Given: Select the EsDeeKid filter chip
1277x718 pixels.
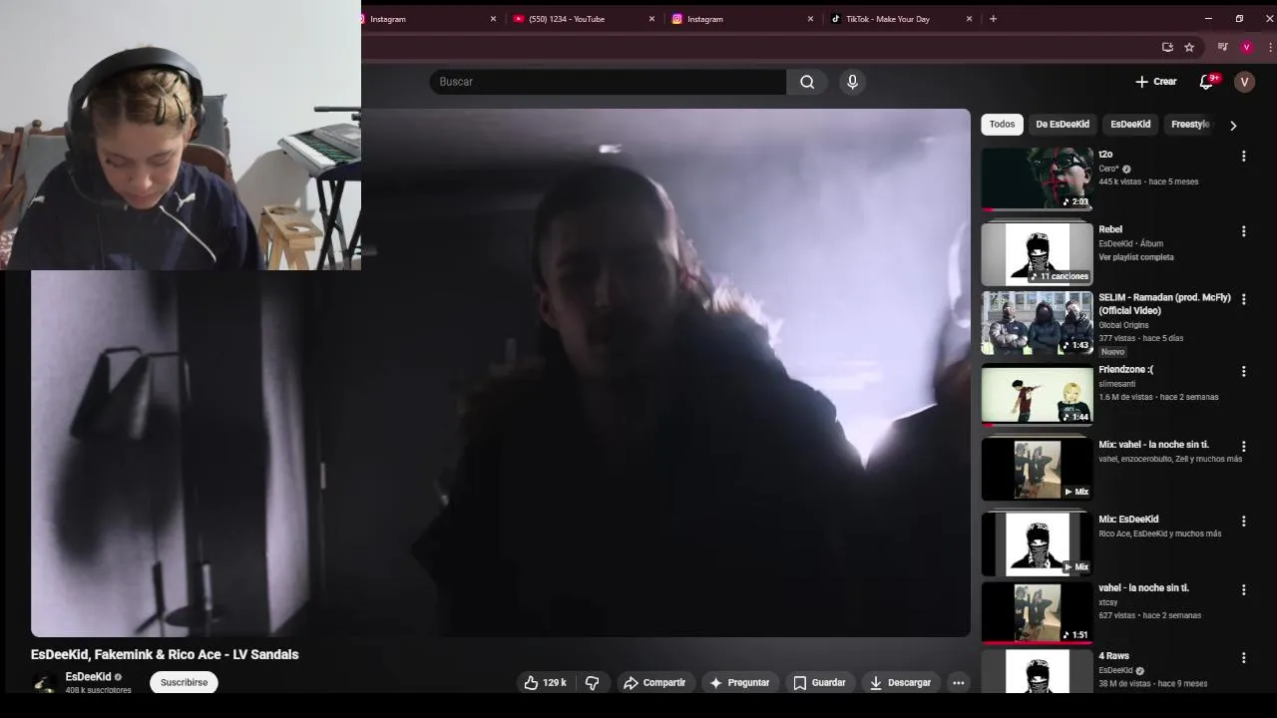Looking at the screenshot, I should [x=1130, y=124].
